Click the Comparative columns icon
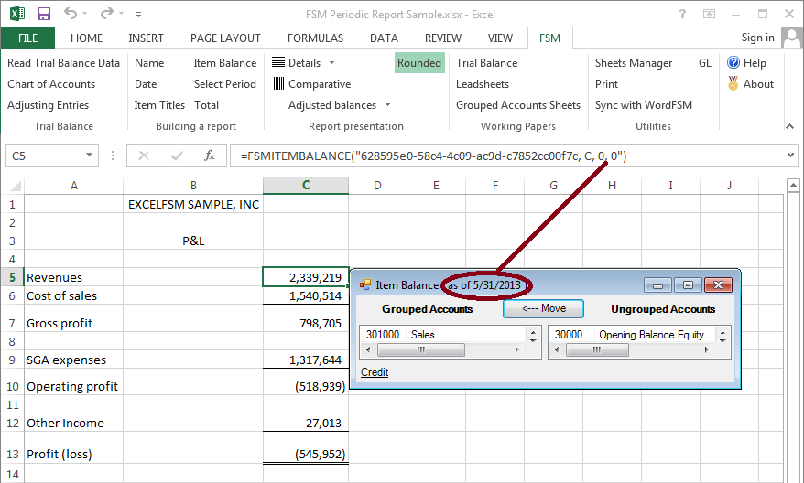Screen dimensions: 804x483 point(278,83)
